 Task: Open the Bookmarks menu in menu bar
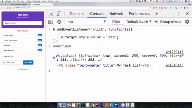tap(36, 1)
